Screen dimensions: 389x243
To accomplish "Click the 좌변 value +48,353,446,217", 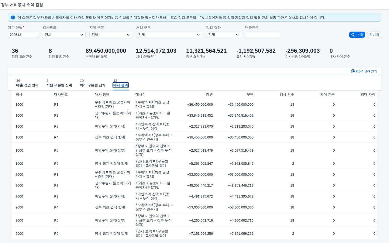I will (200, 185).
